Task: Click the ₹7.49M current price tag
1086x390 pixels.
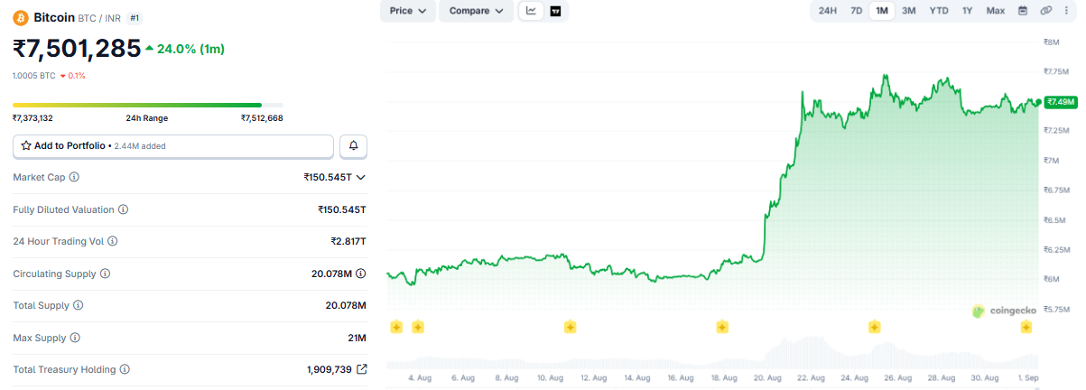Action: point(1059,102)
